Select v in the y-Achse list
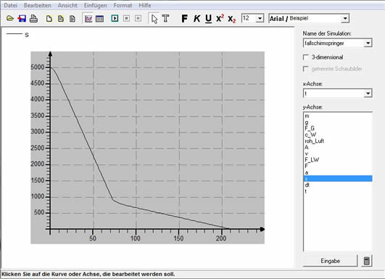The width and height of the screenshot is (385, 279). point(338,154)
